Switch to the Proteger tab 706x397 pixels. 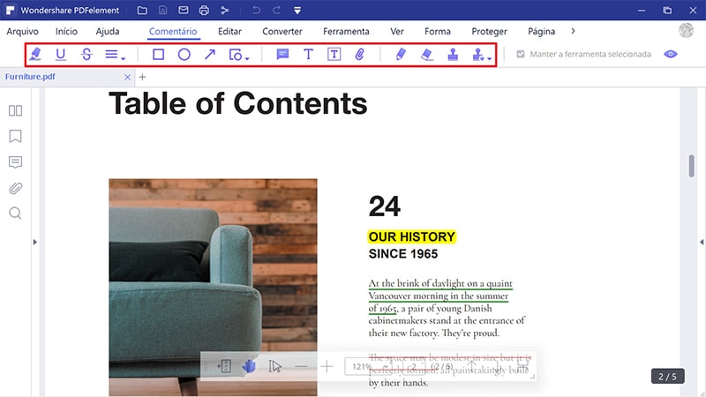click(490, 32)
